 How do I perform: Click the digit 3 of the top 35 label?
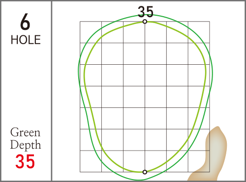142,12
